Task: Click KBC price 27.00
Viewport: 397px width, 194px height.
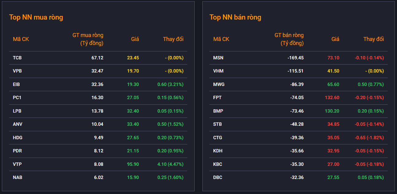Action: pos(333,164)
